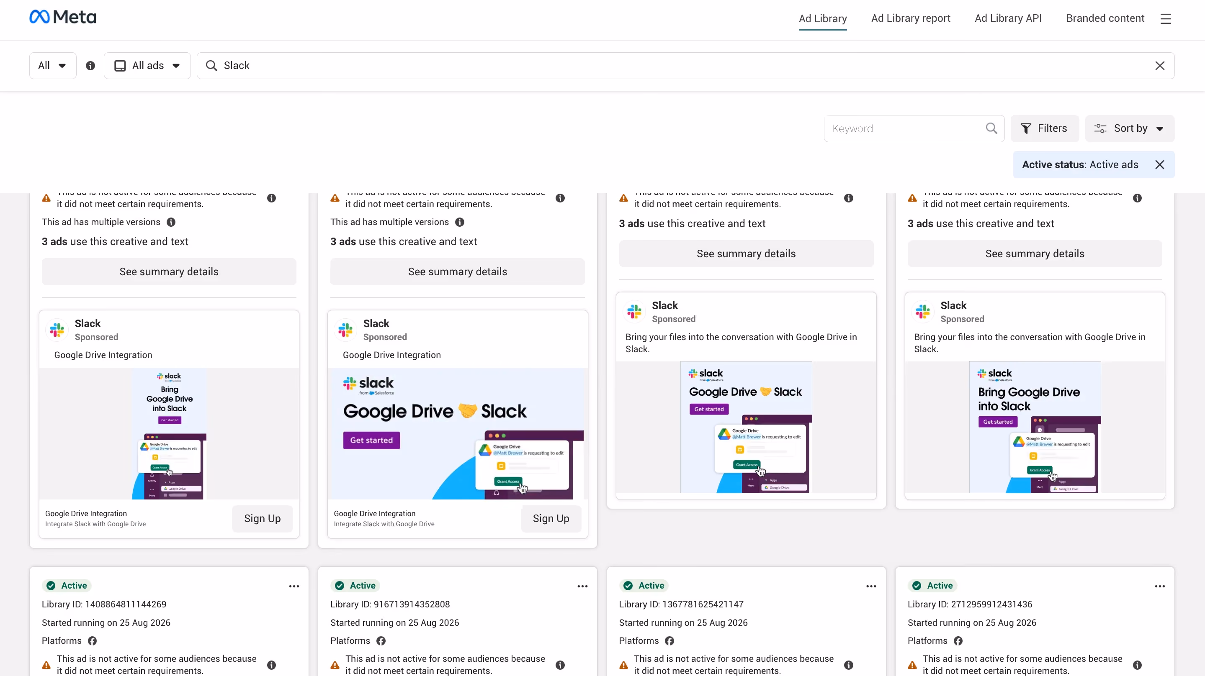1205x676 pixels.
Task: Click info icon beside first card's multiple versions
Action: pos(171,223)
